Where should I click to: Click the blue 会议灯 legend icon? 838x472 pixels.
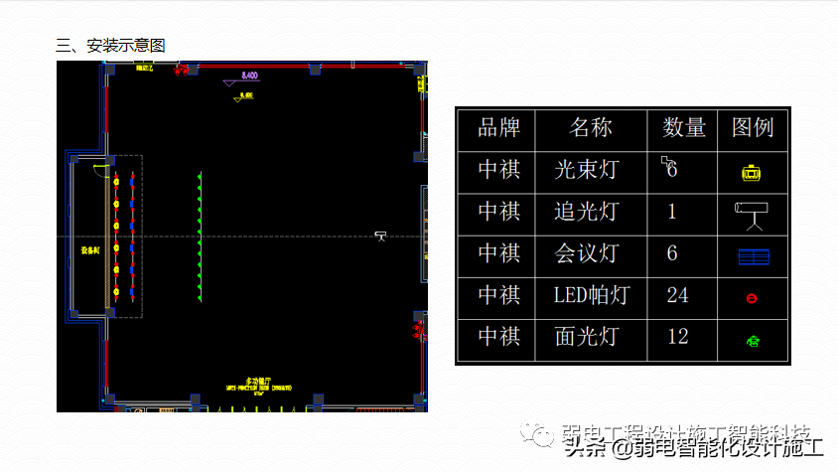754,257
